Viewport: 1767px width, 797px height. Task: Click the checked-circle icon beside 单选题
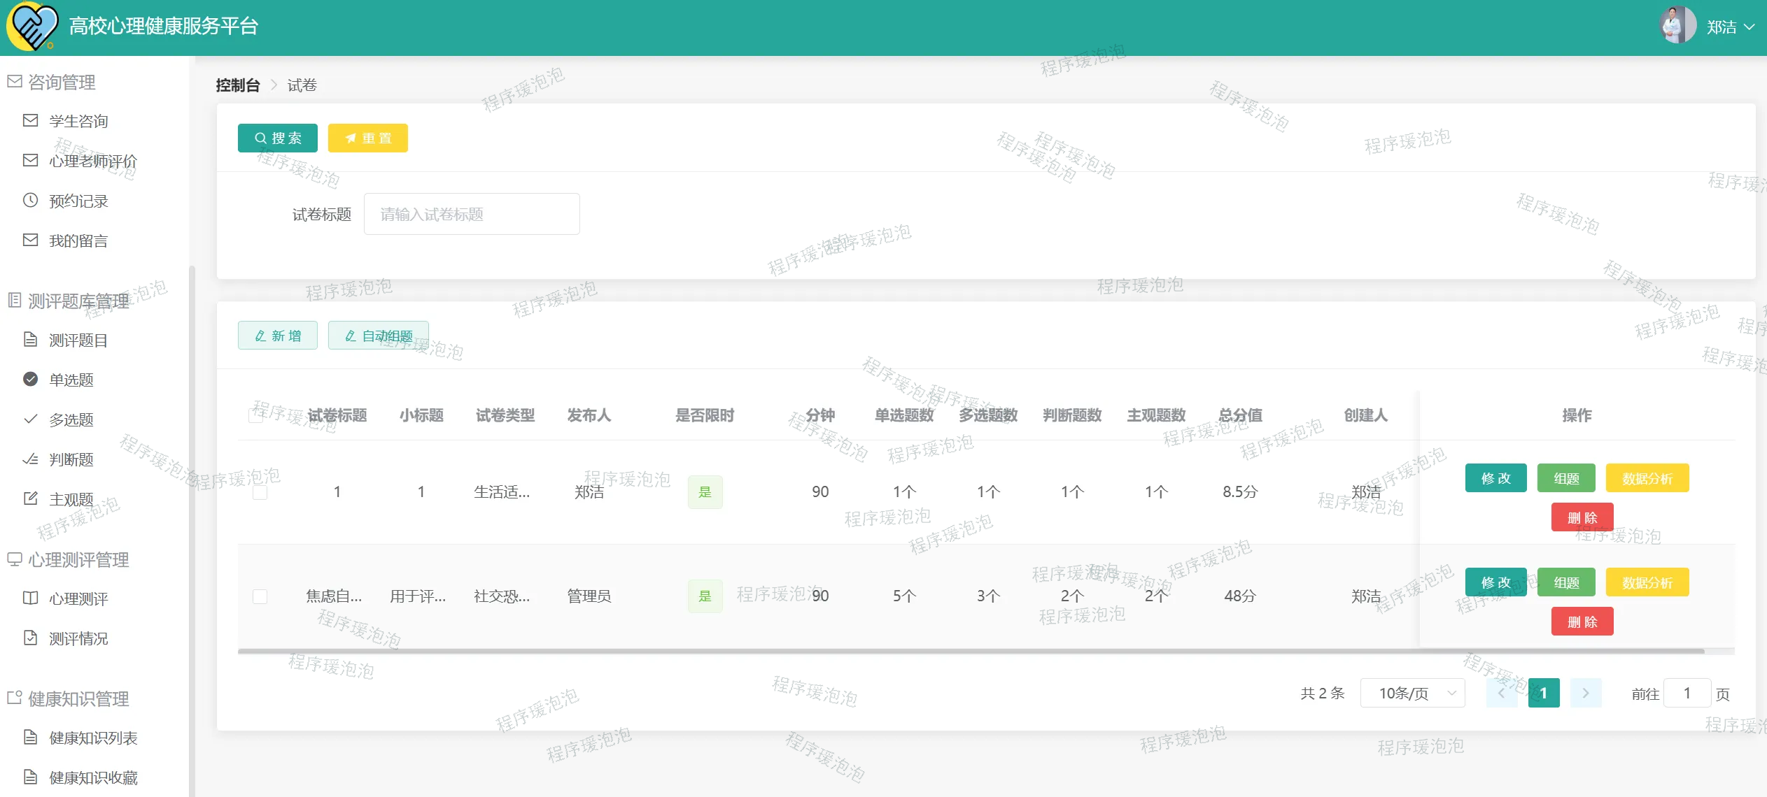coord(30,380)
